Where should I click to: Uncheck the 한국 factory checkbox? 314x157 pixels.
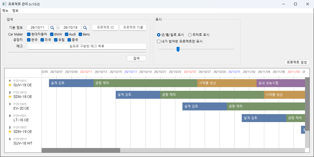(29, 40)
